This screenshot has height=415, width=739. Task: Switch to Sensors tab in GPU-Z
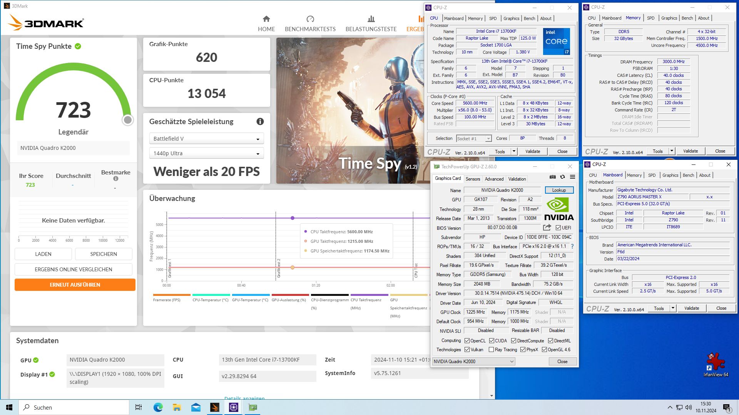pyautogui.click(x=473, y=179)
